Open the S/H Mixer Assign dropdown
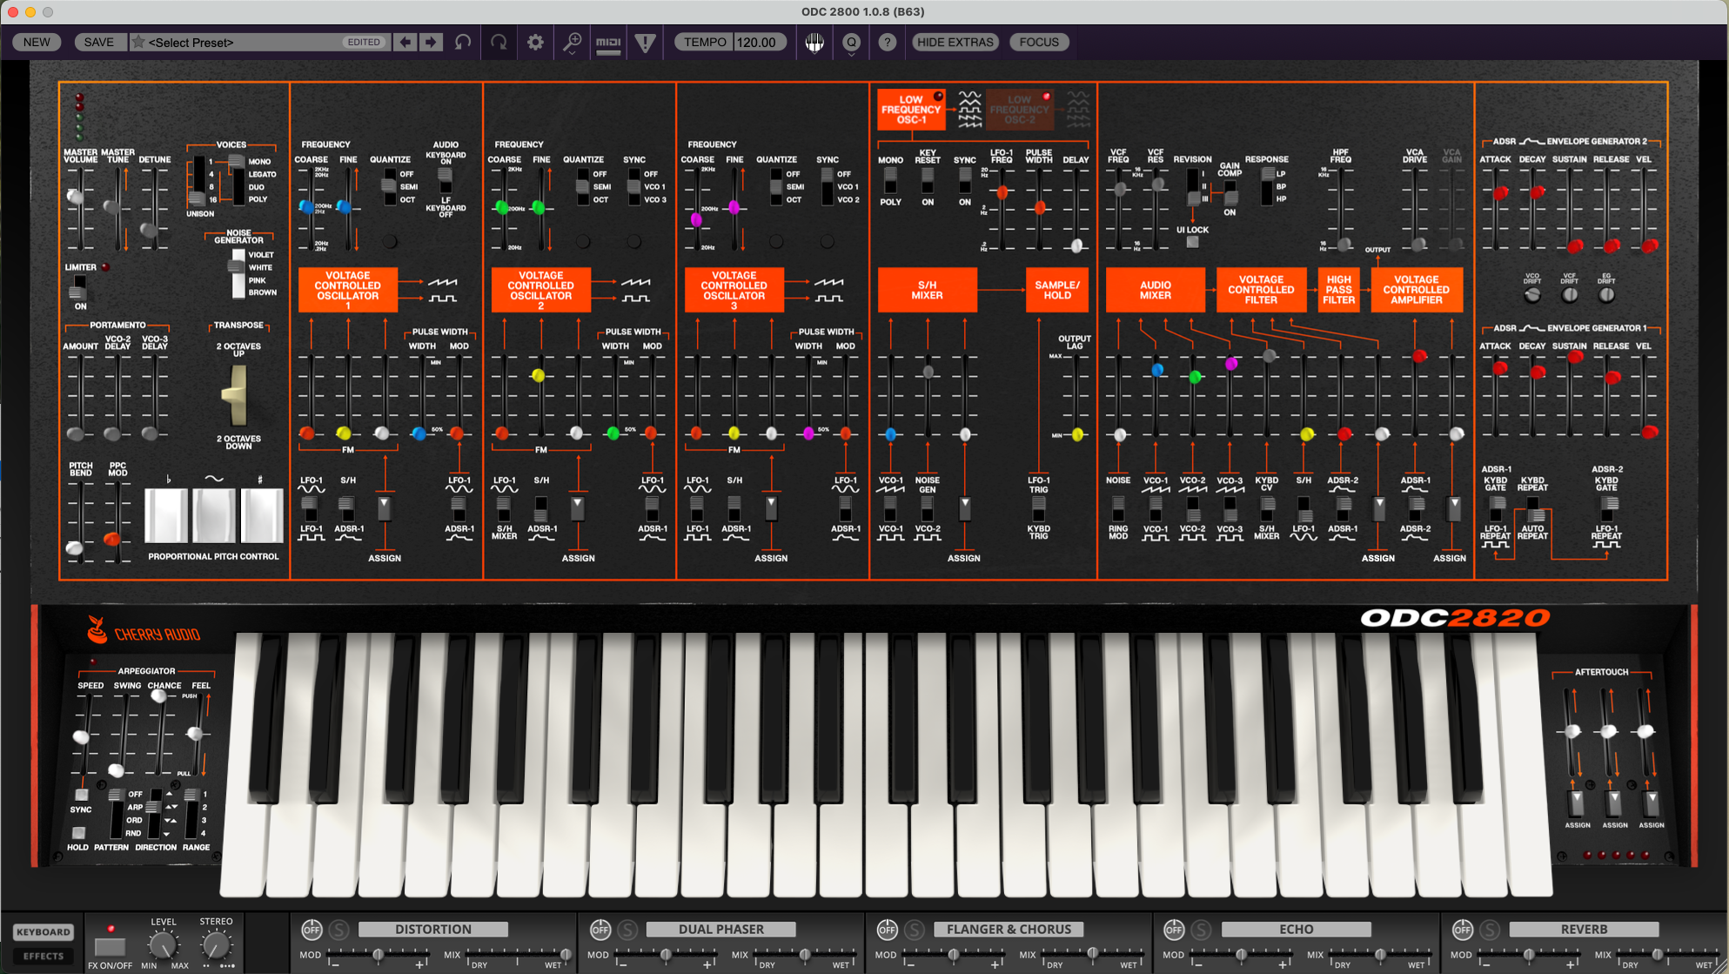This screenshot has height=974, width=1729. click(964, 507)
